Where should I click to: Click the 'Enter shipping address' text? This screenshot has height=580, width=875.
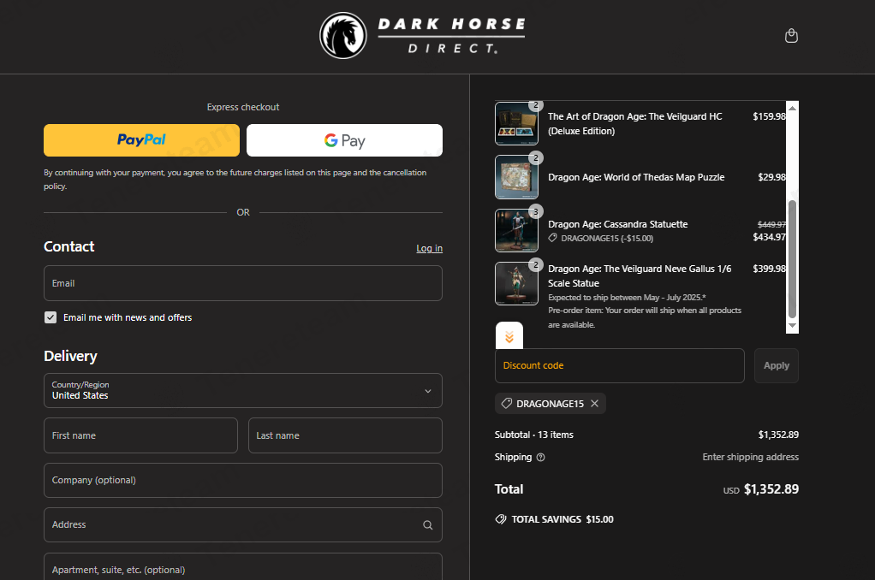pyautogui.click(x=750, y=457)
